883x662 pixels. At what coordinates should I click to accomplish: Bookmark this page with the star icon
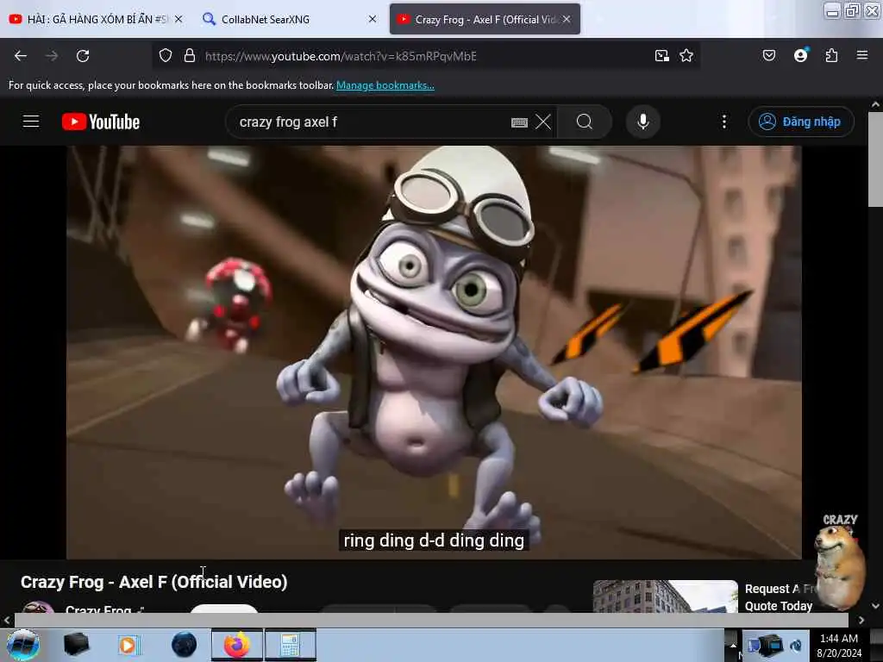pos(686,56)
